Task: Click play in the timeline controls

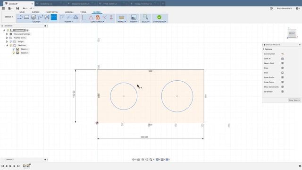Action: tap(10, 166)
